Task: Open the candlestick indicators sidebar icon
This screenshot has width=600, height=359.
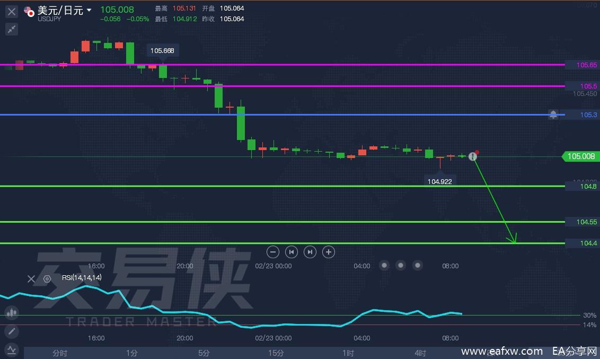Action: pyautogui.click(x=12, y=313)
